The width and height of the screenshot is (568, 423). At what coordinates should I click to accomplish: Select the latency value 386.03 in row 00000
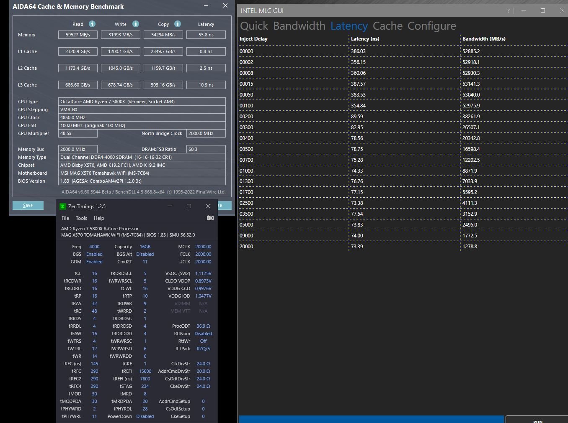coord(358,51)
